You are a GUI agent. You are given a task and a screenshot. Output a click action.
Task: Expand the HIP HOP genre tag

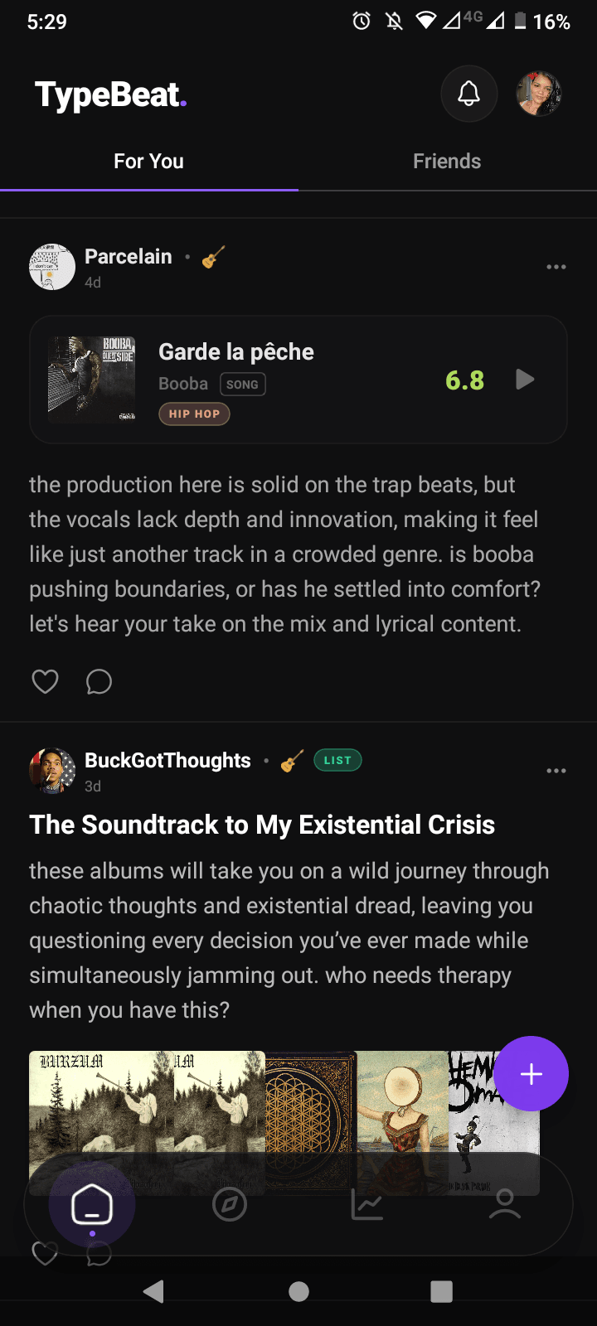coord(194,414)
